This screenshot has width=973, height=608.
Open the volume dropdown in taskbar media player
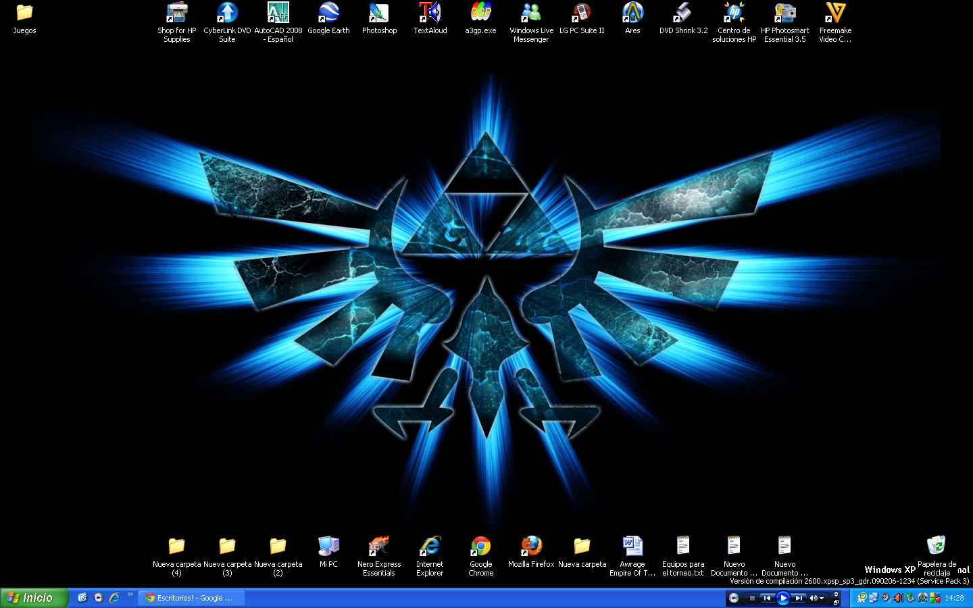(x=822, y=598)
